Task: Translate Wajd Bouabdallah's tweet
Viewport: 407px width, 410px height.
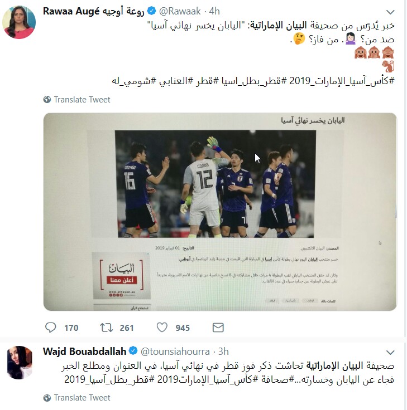Action: [82, 398]
